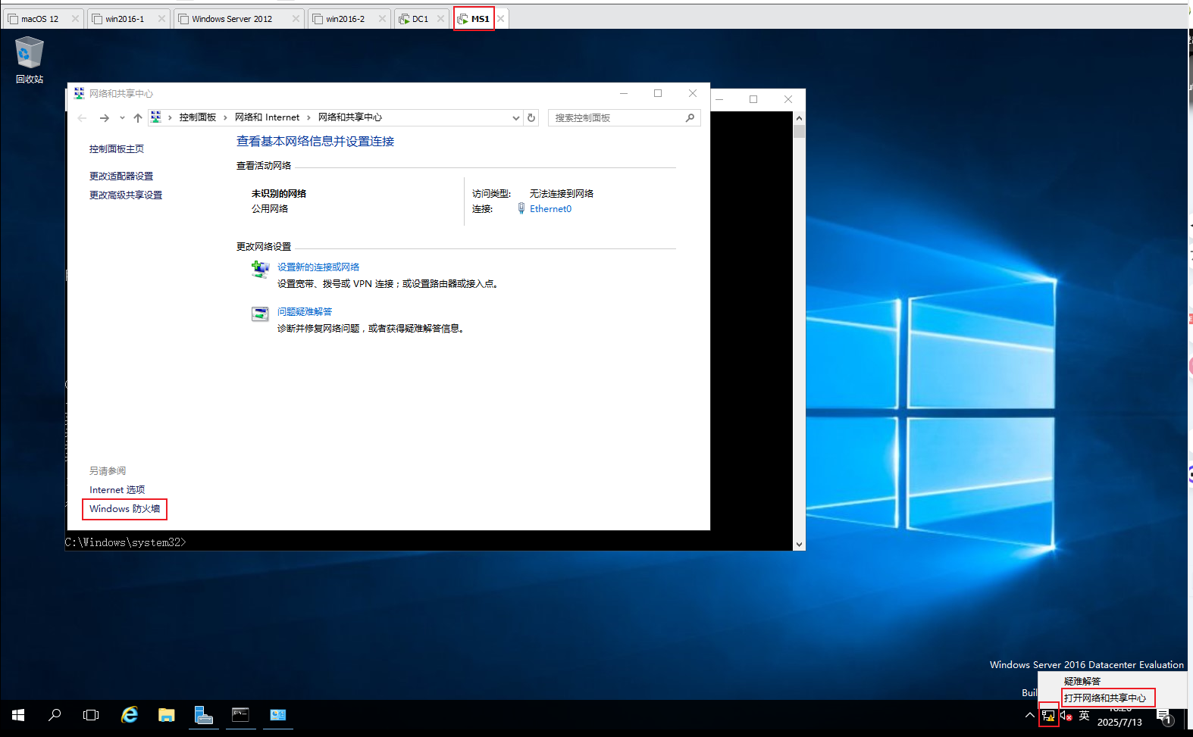Switch to Control Panel window on the taskbar
This screenshot has height=737, width=1193.
pyautogui.click(x=278, y=715)
